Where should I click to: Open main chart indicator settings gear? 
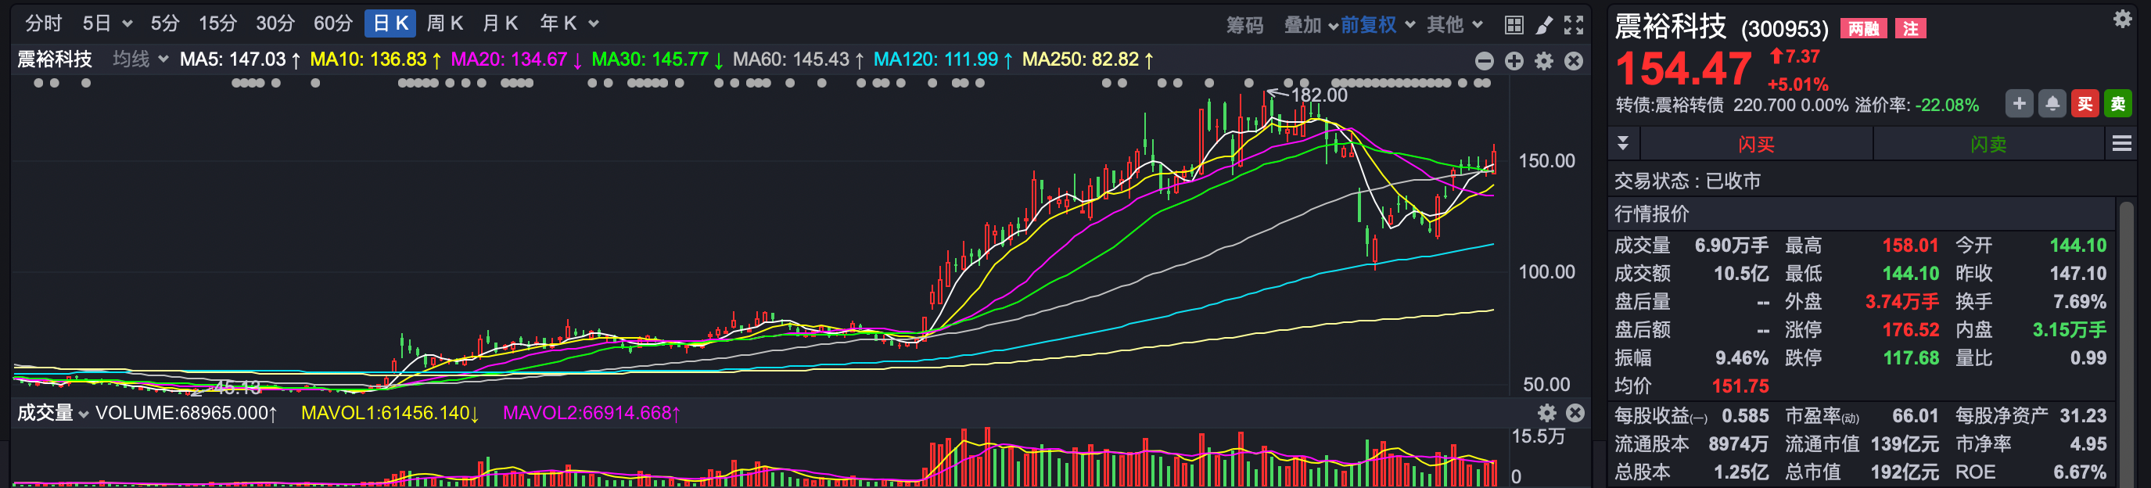(1544, 61)
